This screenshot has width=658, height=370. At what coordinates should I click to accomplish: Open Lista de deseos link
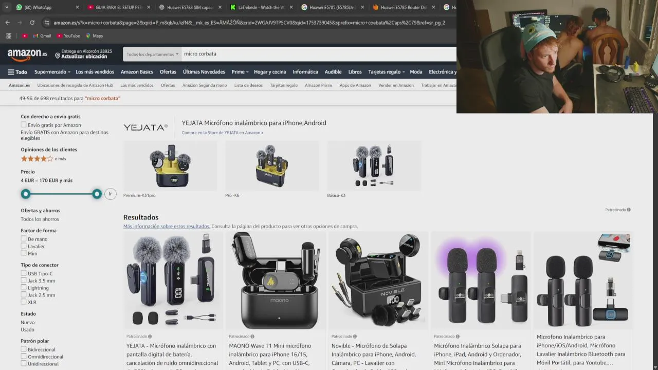pos(248,85)
